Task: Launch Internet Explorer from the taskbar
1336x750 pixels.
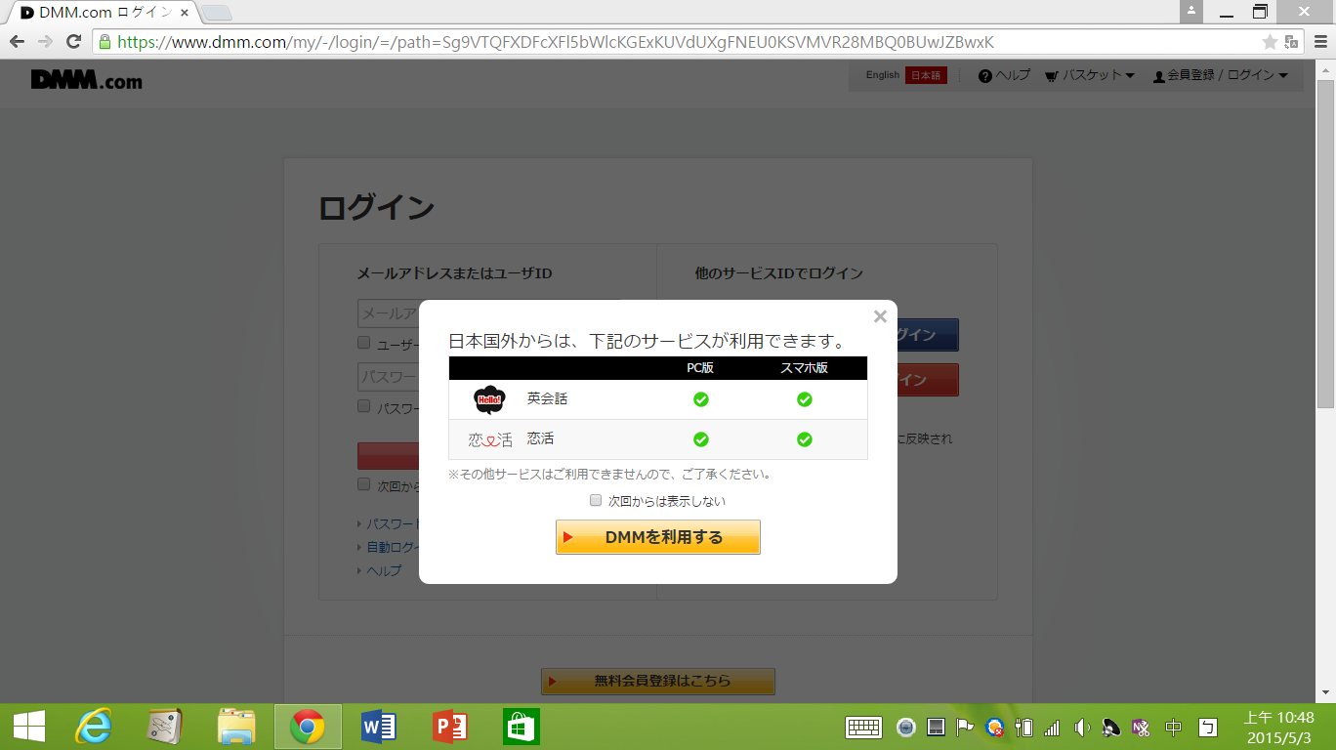Action: [94, 727]
